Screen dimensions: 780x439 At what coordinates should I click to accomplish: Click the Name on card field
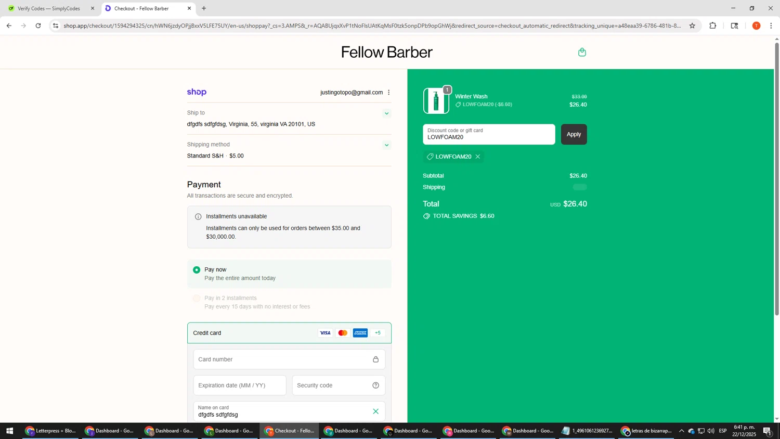[289, 411]
